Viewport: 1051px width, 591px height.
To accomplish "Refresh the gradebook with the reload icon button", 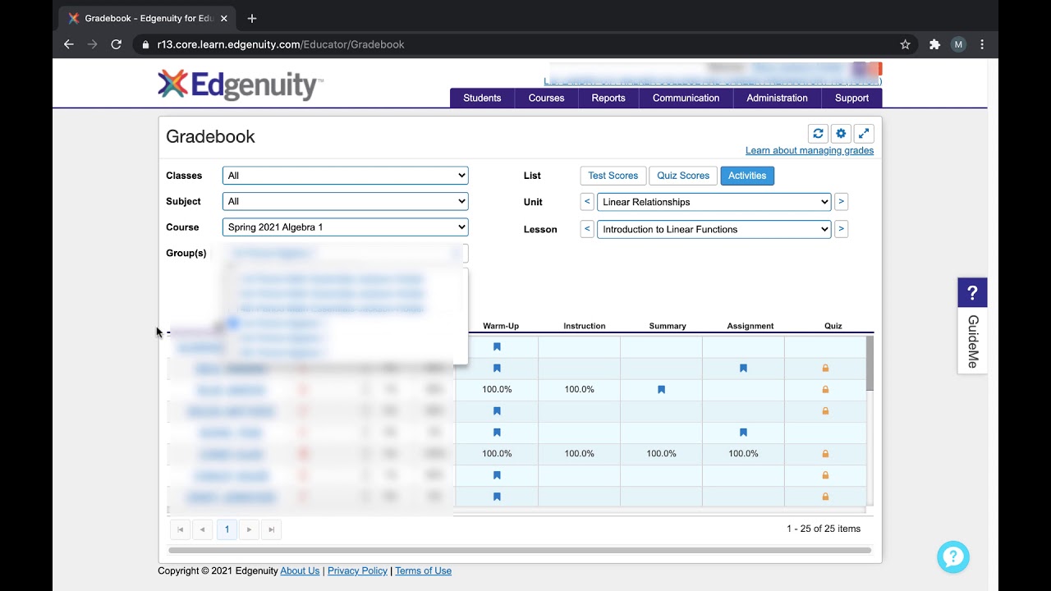I will 818,134.
